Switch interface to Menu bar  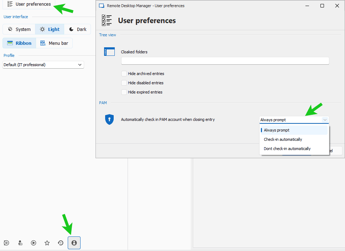(x=54, y=43)
